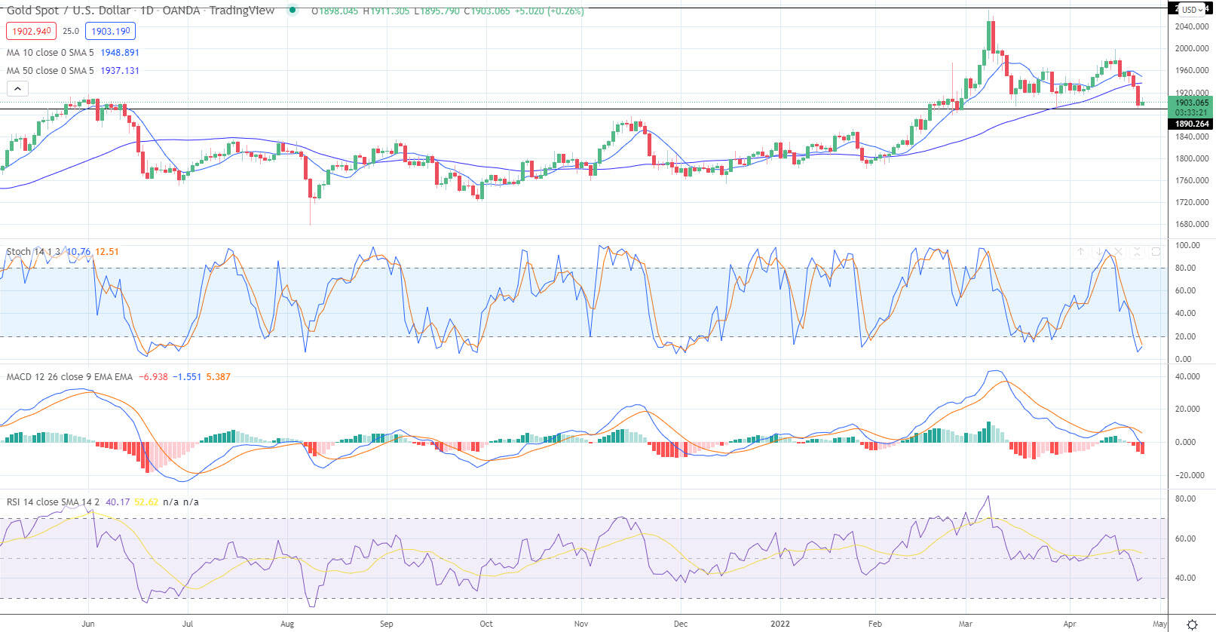The height and width of the screenshot is (632, 1216).
Task: Move the Stoch pane up
Action: click(x=1080, y=252)
